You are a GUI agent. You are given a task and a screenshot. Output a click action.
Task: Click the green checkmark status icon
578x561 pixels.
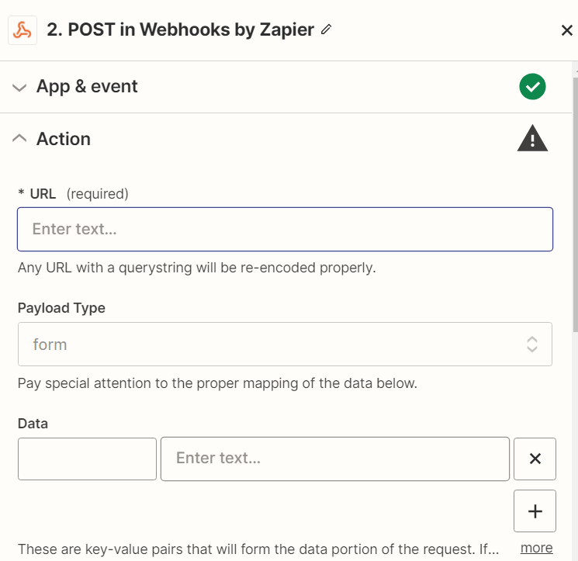[x=532, y=86]
